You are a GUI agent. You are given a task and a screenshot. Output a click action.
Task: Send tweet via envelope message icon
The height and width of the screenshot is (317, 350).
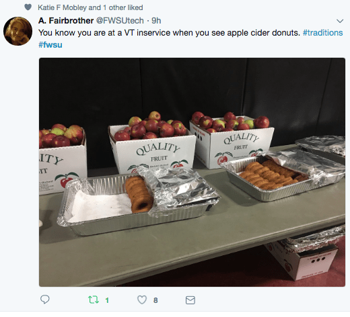(190, 300)
